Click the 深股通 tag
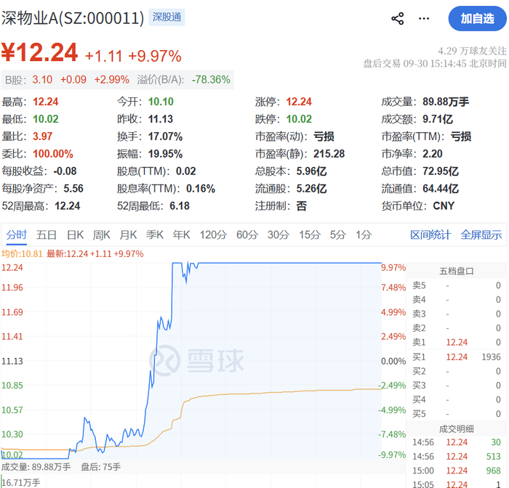Image resolution: width=509 pixels, height=488 pixels. [167, 17]
